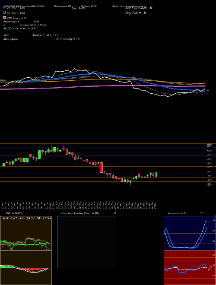Click the 'MACD: 4.31, 4.44, -0.13 C' line

(19, 28)
